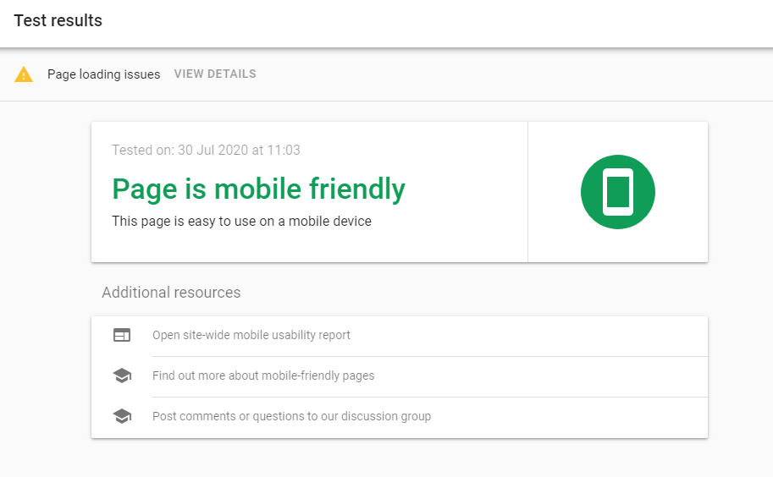Click 'This page is easy to use' description
This screenshot has height=477, width=773.
pos(241,222)
